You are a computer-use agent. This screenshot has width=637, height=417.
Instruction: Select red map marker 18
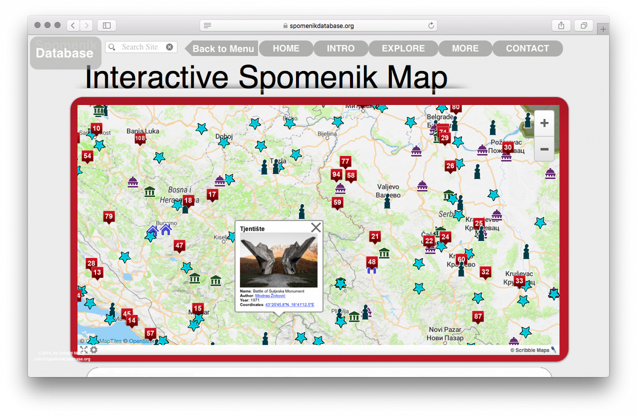(188, 201)
